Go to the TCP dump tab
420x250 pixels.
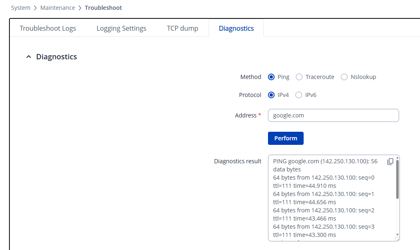tap(182, 28)
